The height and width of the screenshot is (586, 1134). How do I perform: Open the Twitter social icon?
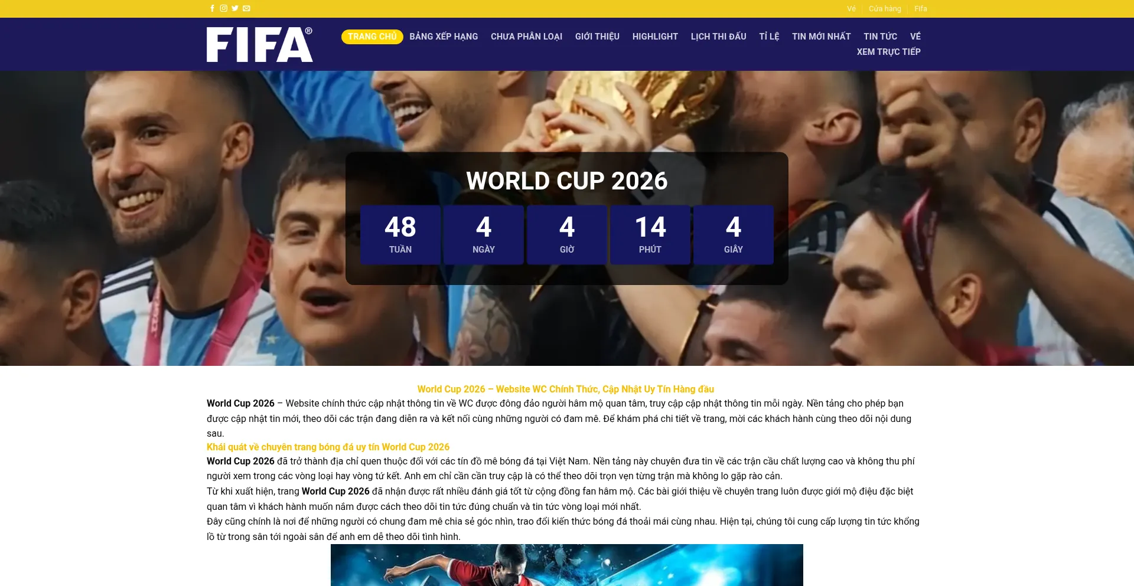pos(235,8)
